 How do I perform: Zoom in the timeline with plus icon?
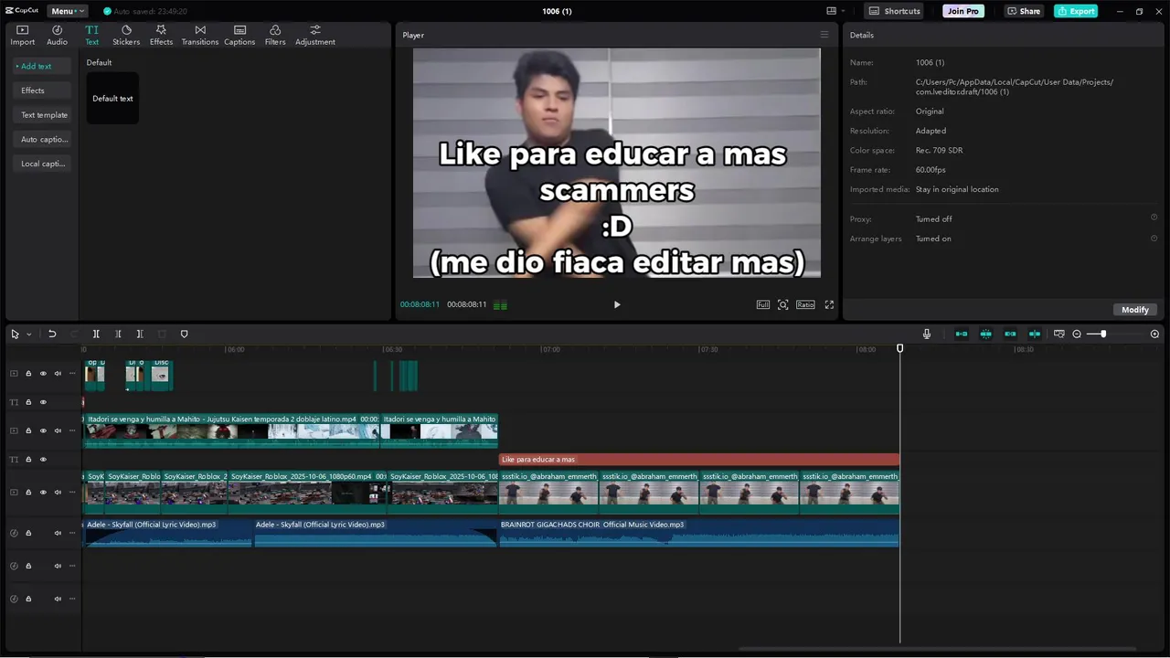coord(1154,334)
